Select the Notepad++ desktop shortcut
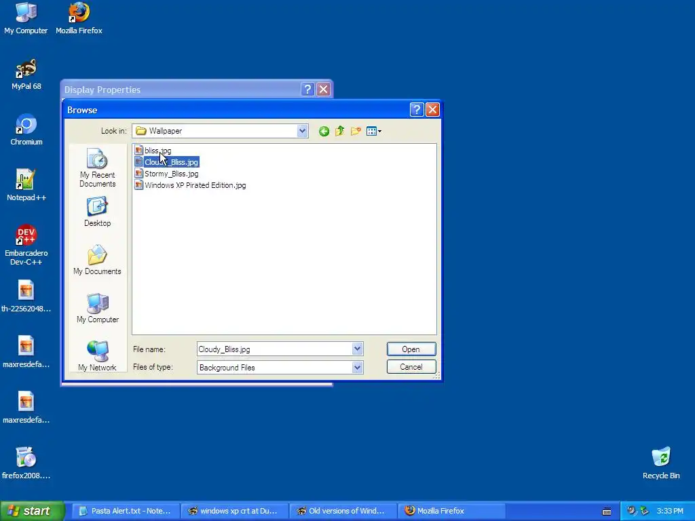This screenshot has height=521, width=695. [26, 186]
